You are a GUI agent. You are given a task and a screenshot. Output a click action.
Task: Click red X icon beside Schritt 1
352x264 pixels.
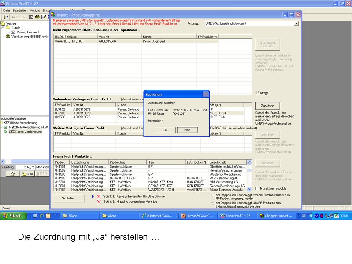tap(99, 197)
